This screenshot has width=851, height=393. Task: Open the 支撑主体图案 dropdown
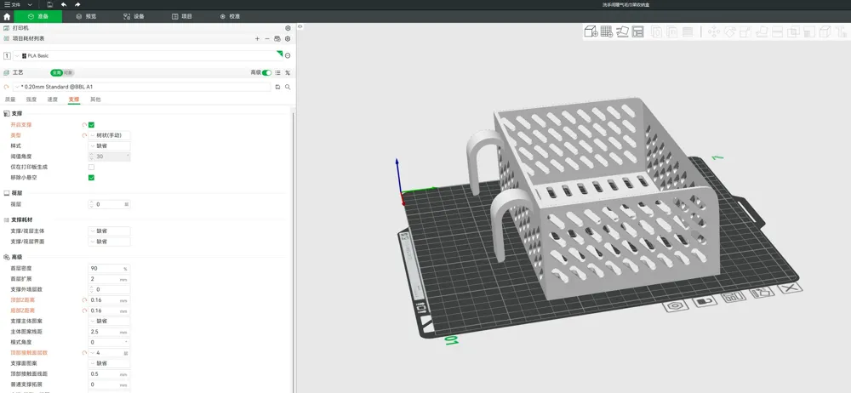pyautogui.click(x=109, y=321)
